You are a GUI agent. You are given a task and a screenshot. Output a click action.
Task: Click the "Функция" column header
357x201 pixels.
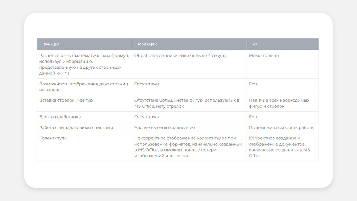(x=84, y=44)
